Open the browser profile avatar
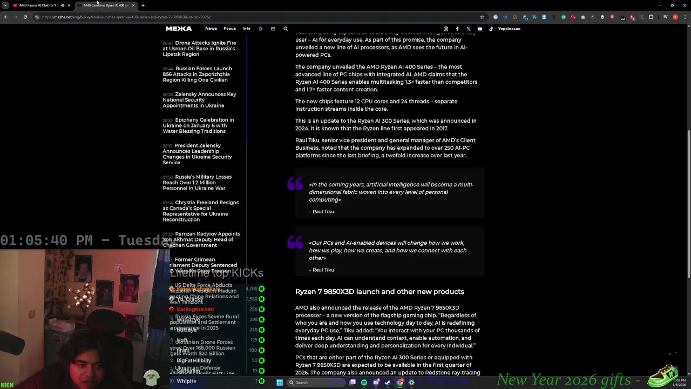 (675, 17)
